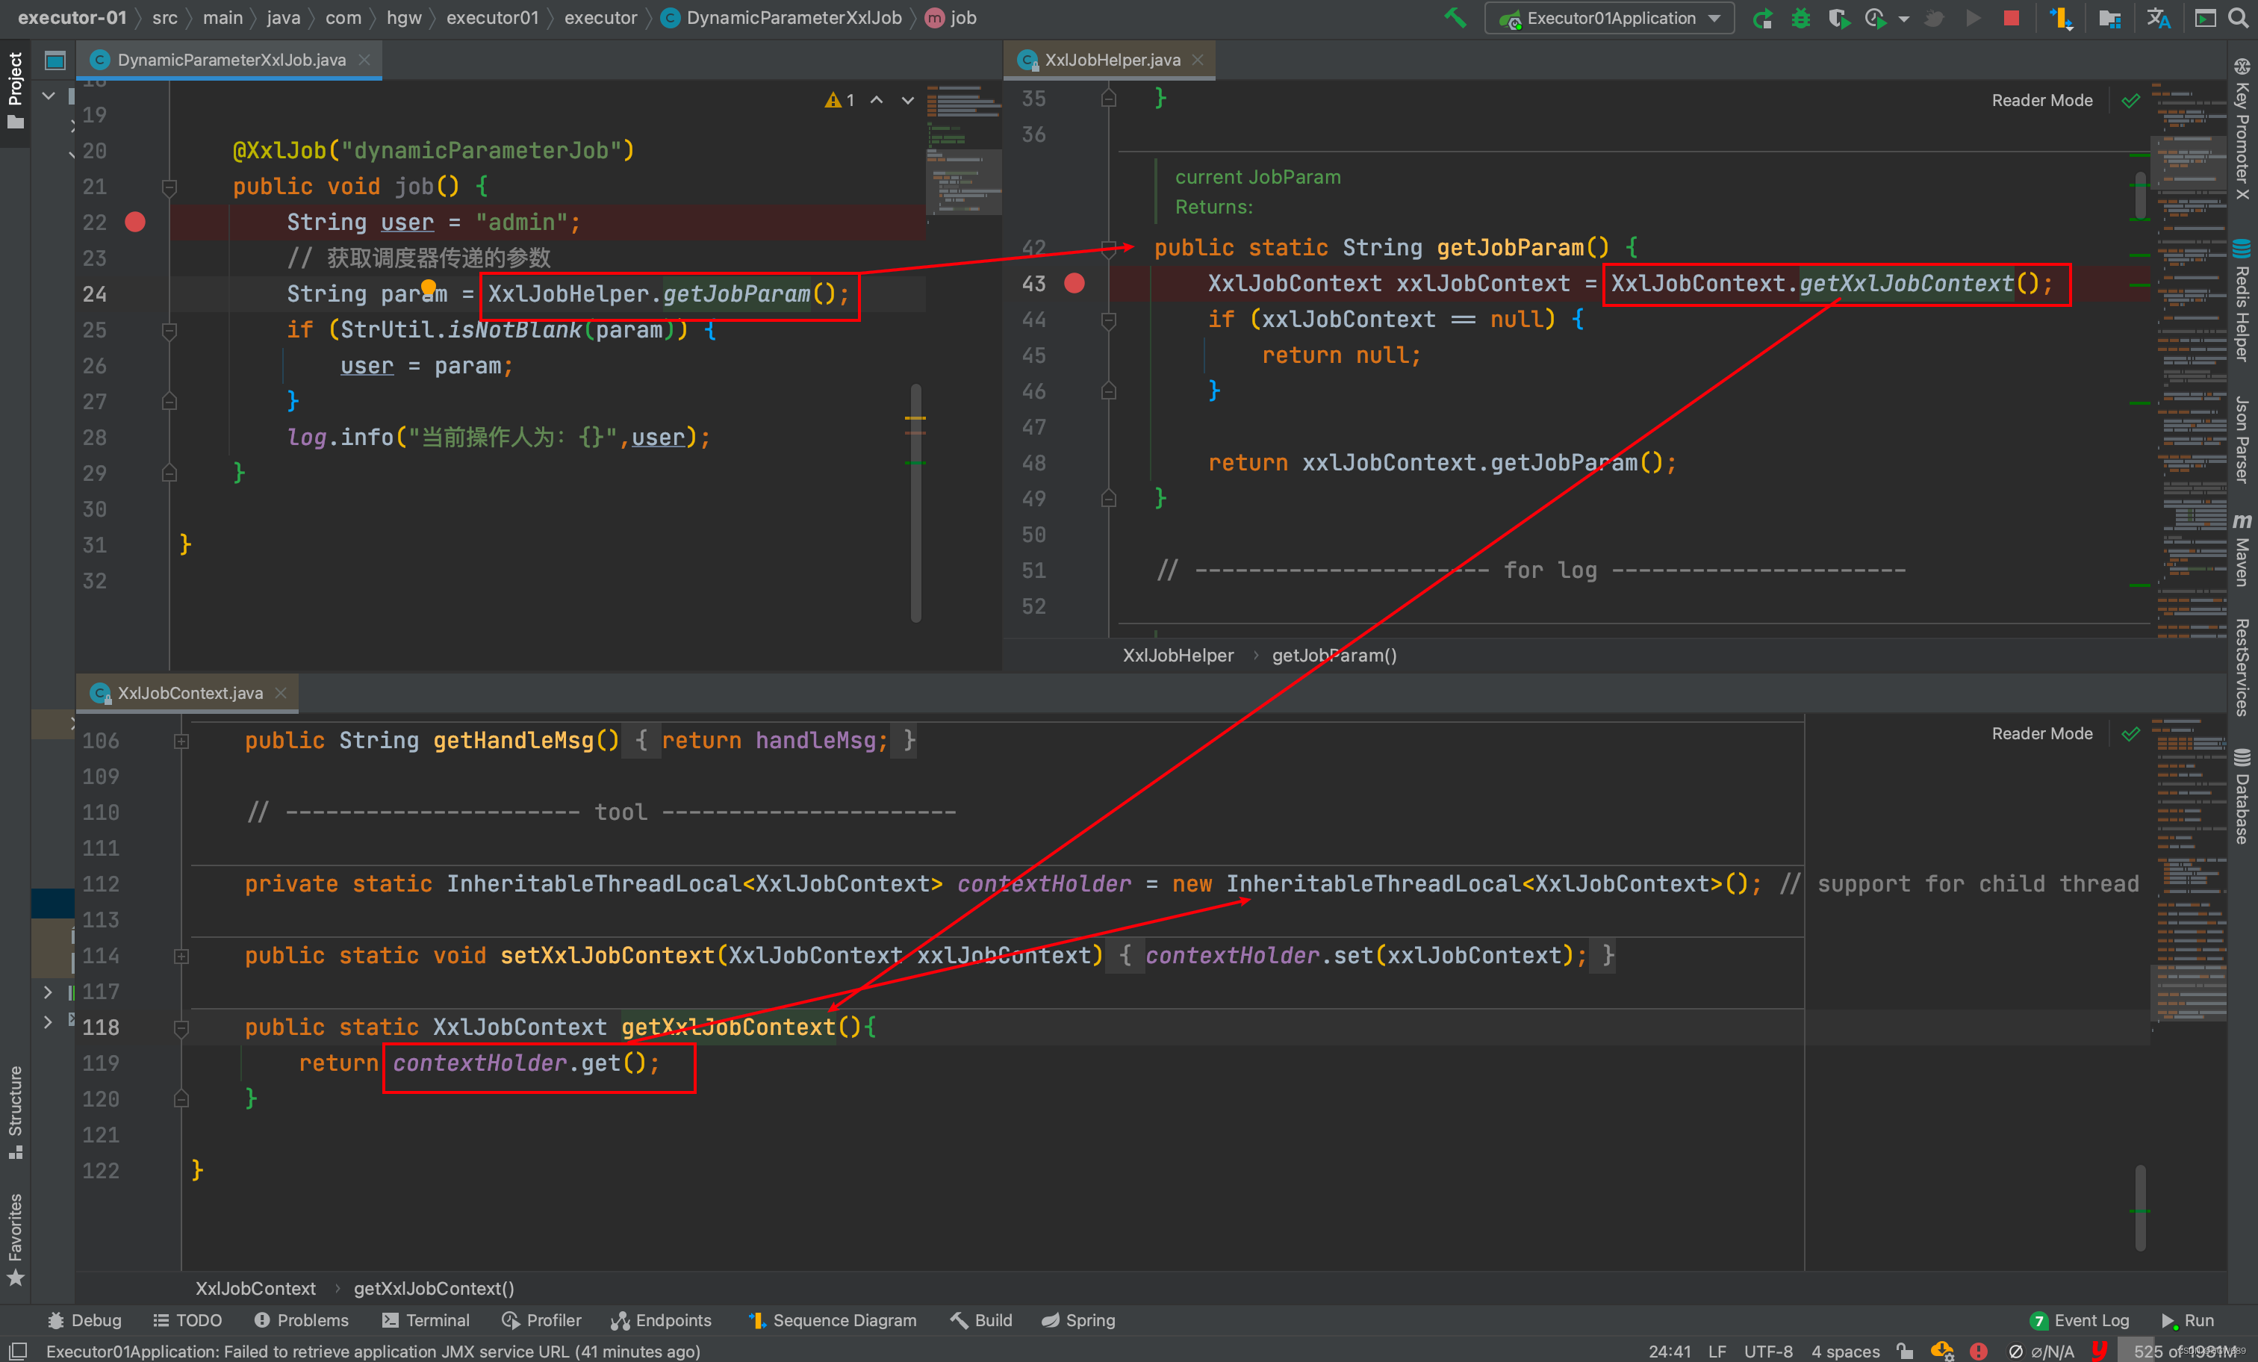2258x1362 pixels.
Task: Open the Endpoints tool window
Action: click(x=661, y=1320)
